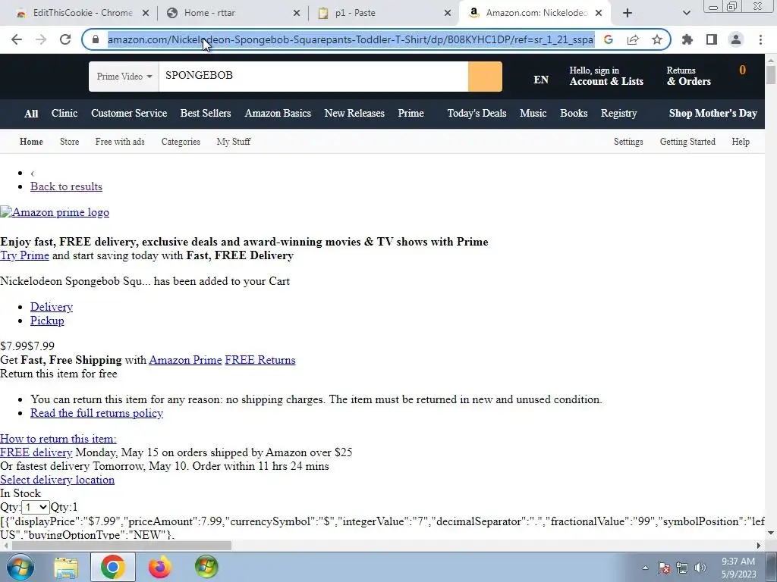Go back using the browser back arrow
This screenshot has width=777, height=582.
pyautogui.click(x=17, y=39)
